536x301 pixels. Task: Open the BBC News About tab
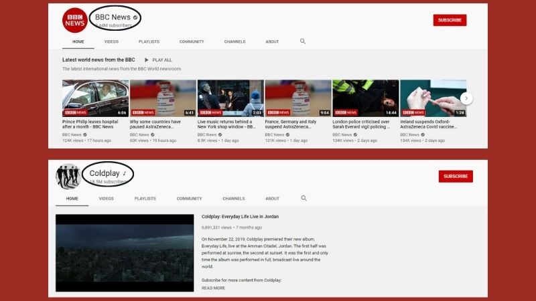pos(272,41)
